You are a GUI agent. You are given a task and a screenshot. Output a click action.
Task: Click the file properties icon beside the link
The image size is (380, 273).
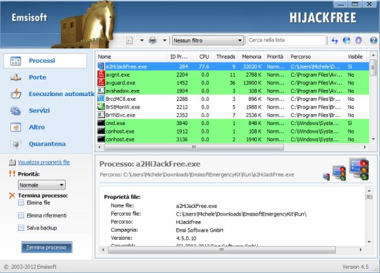[12, 162]
